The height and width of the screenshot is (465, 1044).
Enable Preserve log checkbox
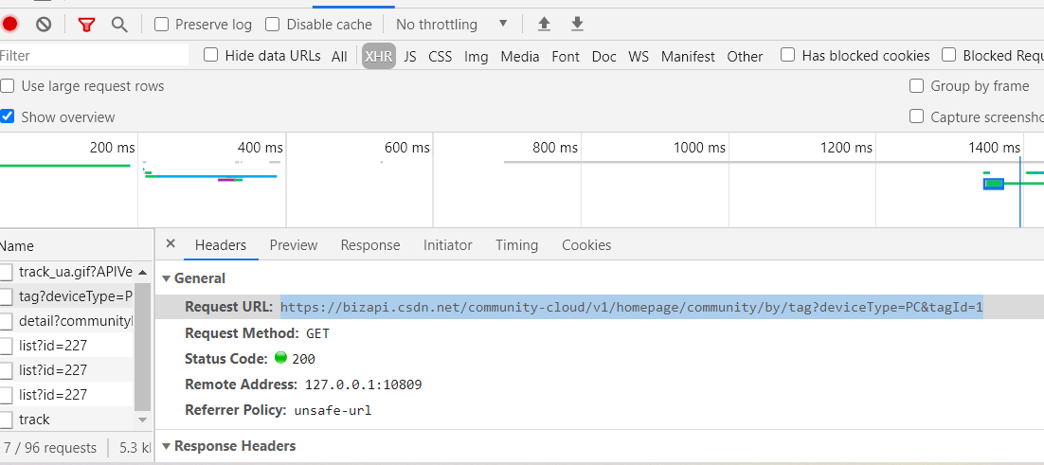[161, 25]
